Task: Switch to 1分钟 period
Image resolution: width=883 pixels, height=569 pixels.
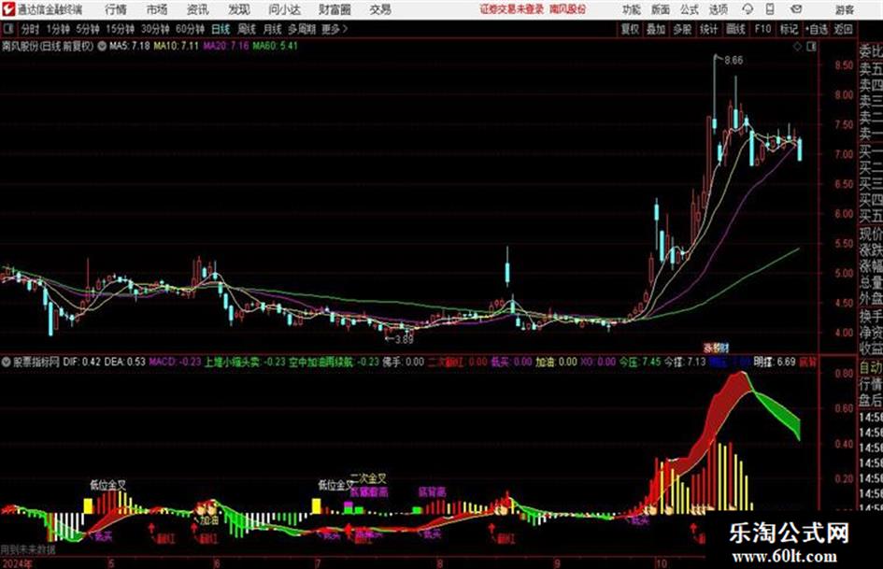Action: (57, 29)
